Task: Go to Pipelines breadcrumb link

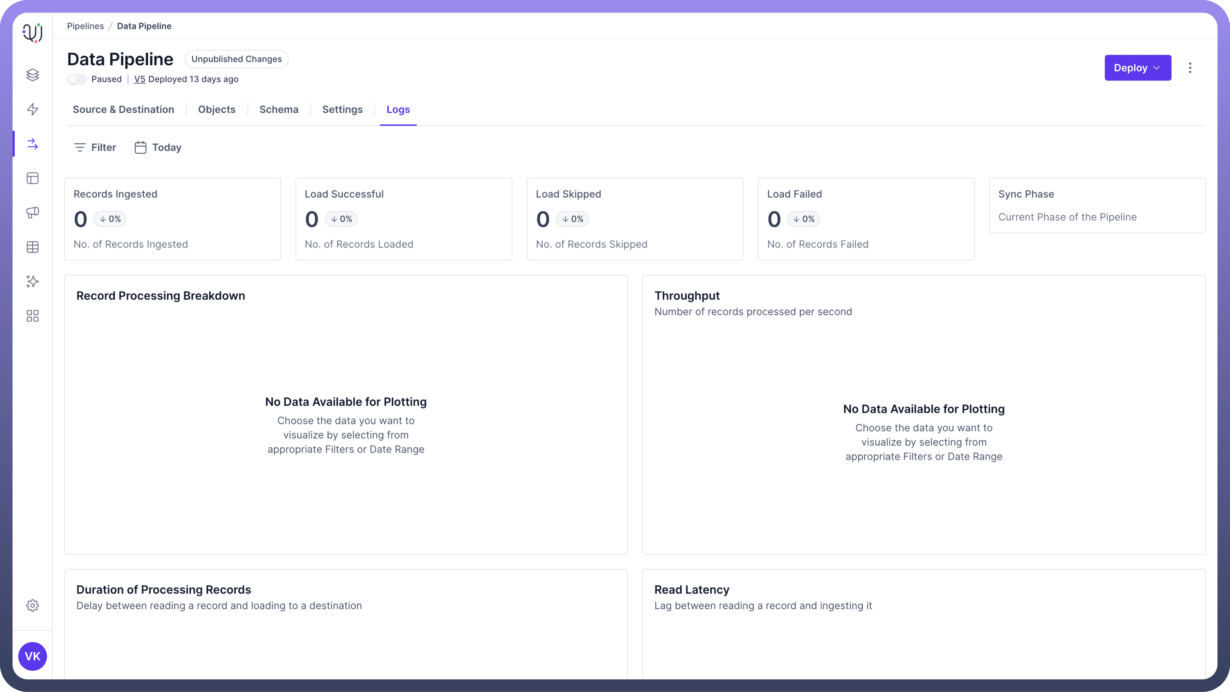Action: click(85, 26)
